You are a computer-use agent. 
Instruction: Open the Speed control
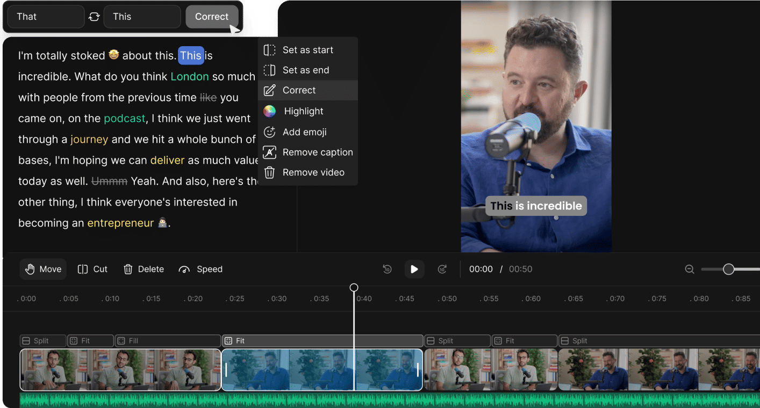click(200, 269)
